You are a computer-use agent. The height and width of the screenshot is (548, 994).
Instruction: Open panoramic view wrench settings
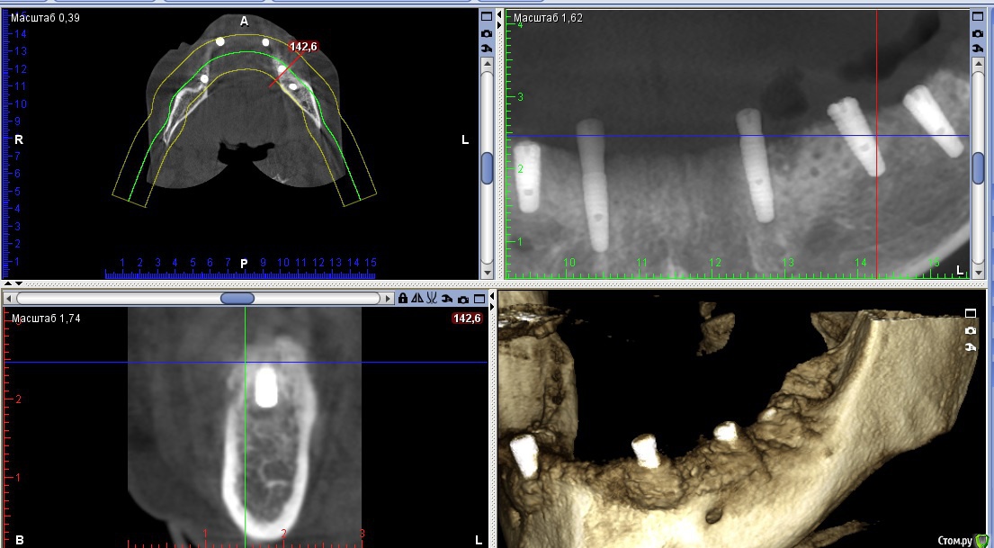pyautogui.click(x=977, y=48)
